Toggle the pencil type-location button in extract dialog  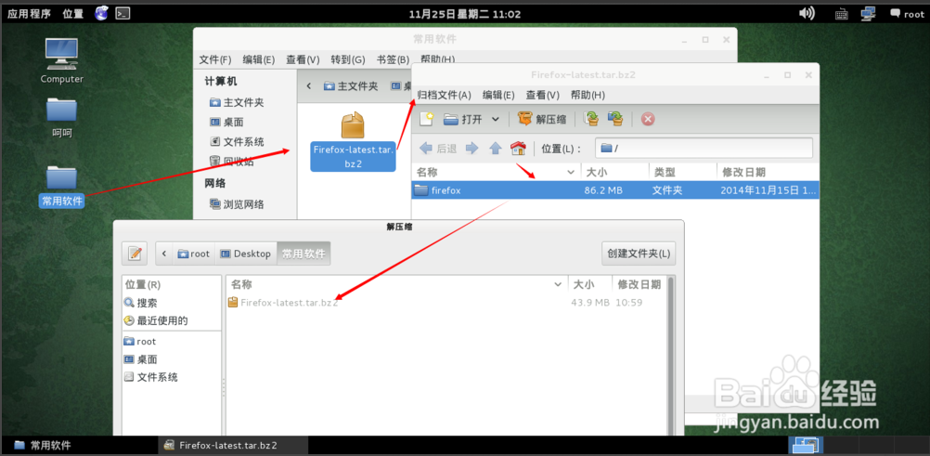click(135, 254)
